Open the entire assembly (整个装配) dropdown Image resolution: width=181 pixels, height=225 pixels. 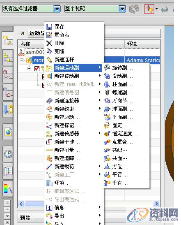pos(122,9)
